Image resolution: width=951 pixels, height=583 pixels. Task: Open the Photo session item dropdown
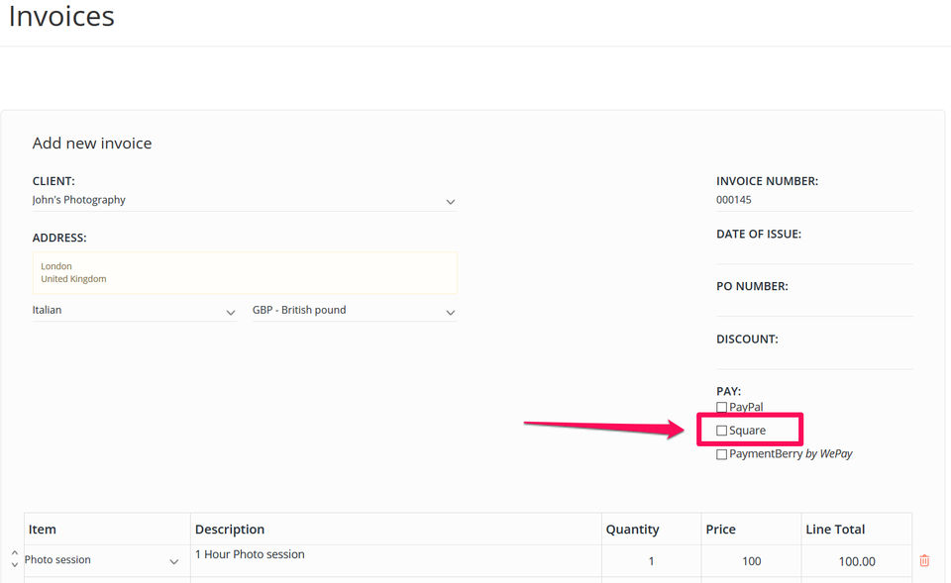point(103,560)
